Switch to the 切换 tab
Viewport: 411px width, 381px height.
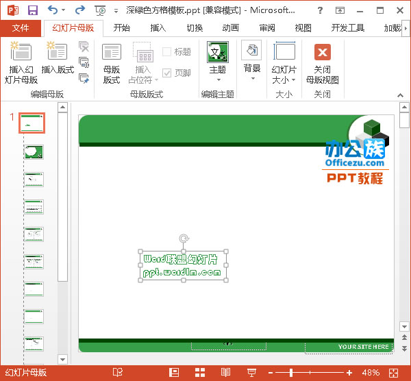(195, 28)
